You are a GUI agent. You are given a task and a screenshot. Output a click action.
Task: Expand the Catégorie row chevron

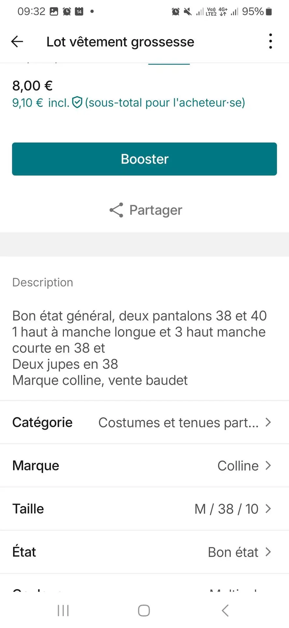coord(268,422)
